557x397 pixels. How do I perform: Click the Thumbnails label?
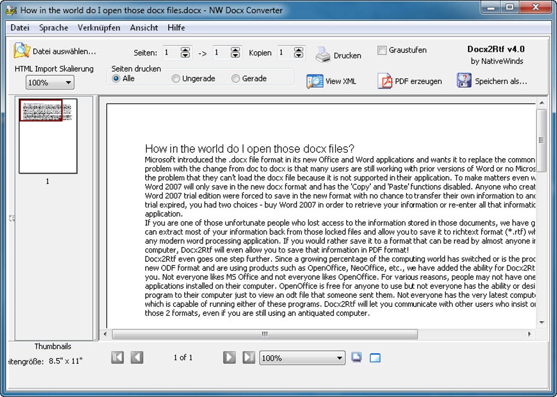[x=53, y=347]
